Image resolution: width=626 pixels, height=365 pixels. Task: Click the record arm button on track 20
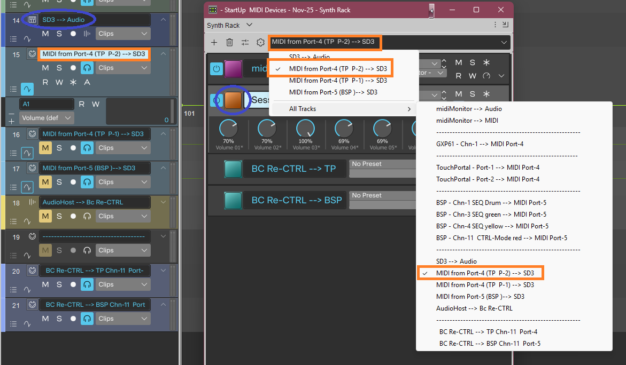tap(73, 284)
